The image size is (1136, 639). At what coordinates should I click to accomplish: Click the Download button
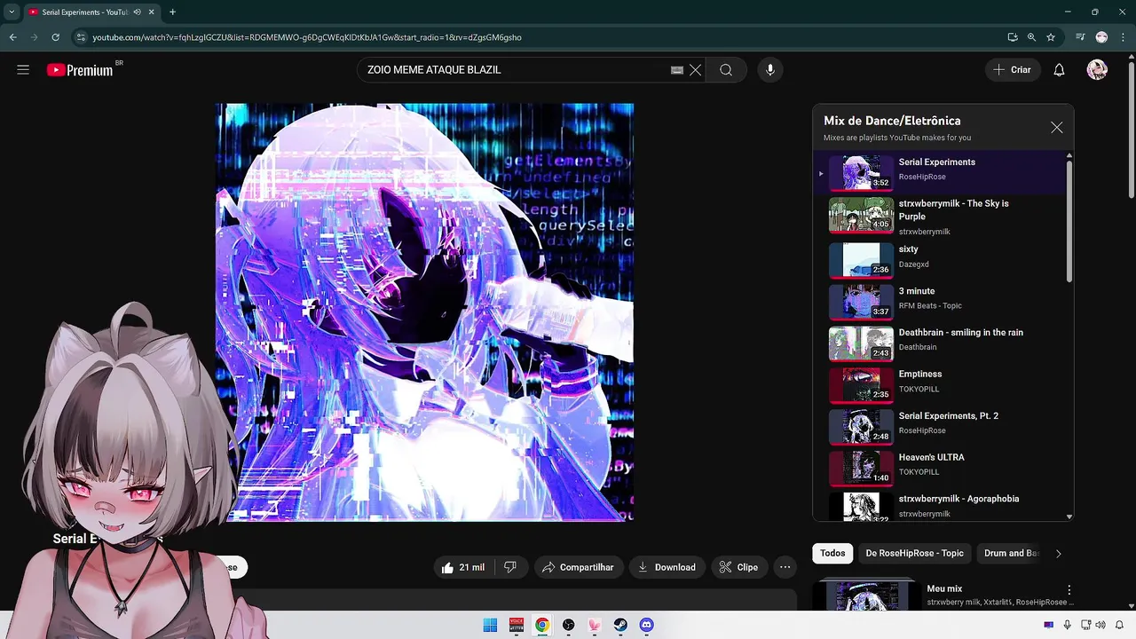click(667, 567)
